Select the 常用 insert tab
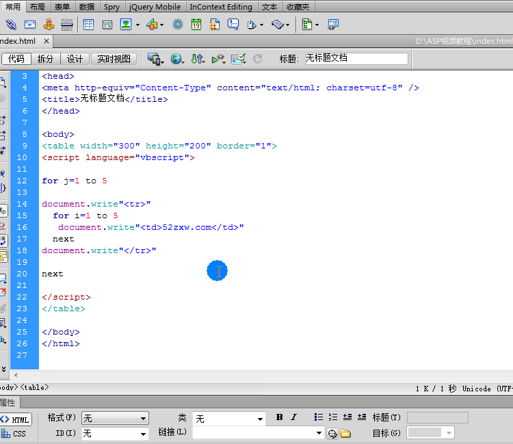This screenshot has height=444, width=513. coord(13,7)
